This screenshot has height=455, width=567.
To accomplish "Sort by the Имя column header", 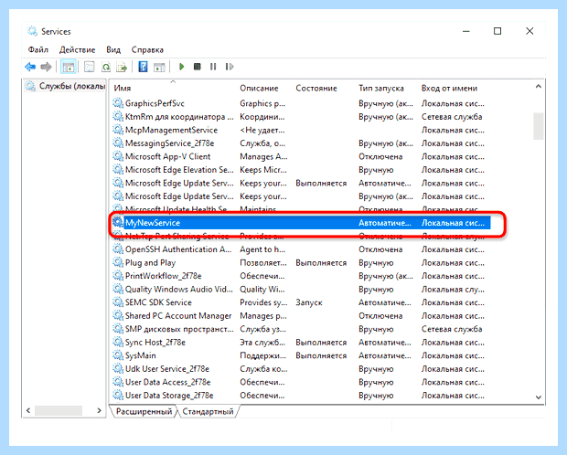I will point(122,89).
